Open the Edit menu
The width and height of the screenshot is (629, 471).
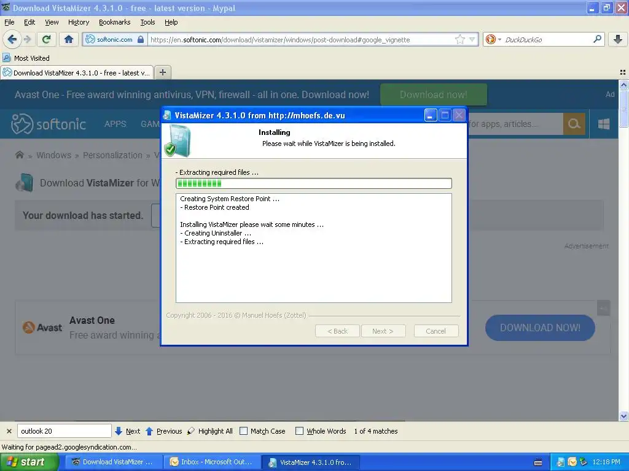coord(29,22)
